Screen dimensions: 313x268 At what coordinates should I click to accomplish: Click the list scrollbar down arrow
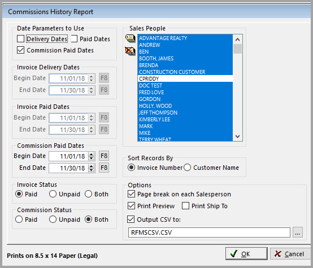coord(237,137)
